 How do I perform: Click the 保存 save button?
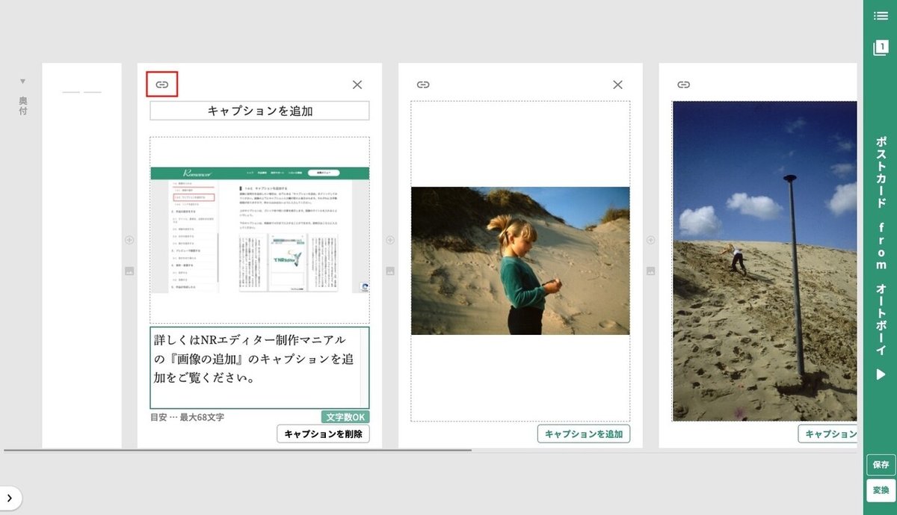(881, 465)
